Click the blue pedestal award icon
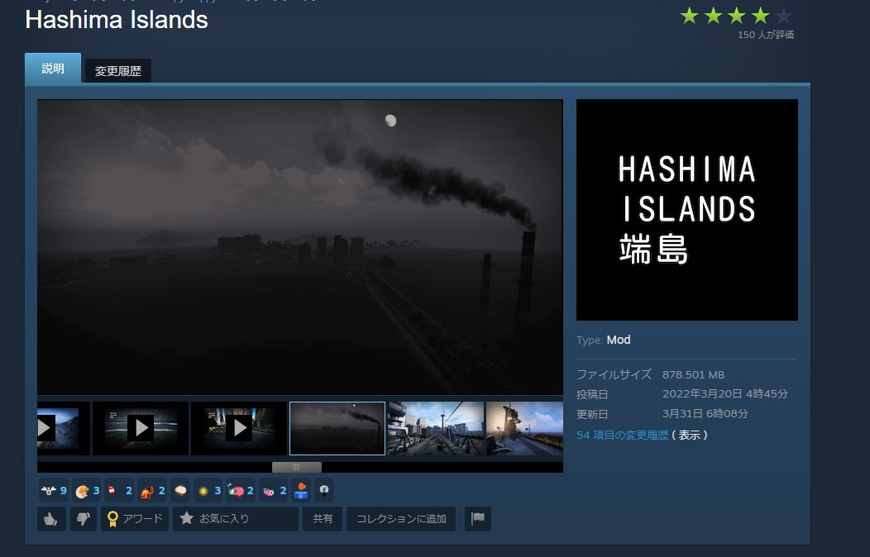This screenshot has width=870, height=557. [301, 491]
